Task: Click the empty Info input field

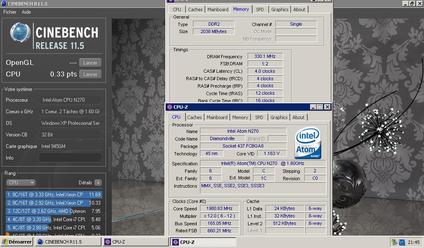Action: 70,158
